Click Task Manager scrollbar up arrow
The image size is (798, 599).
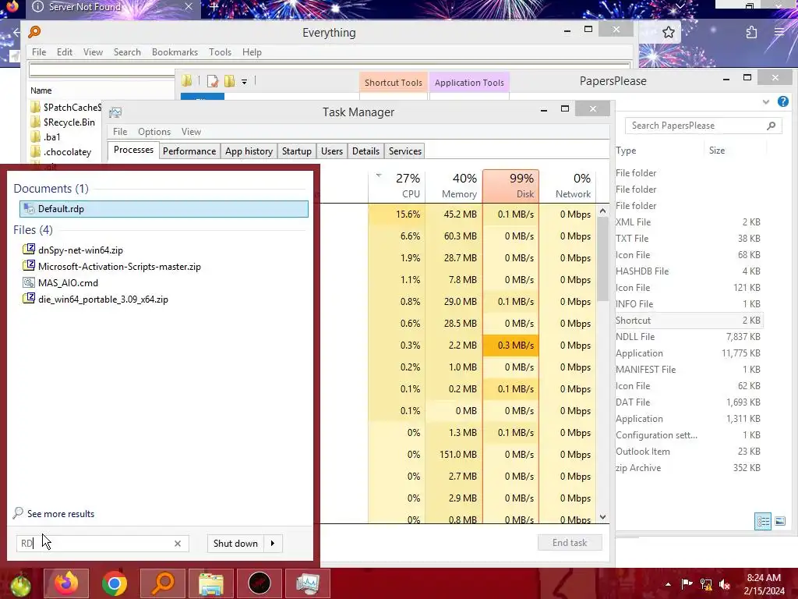603,211
